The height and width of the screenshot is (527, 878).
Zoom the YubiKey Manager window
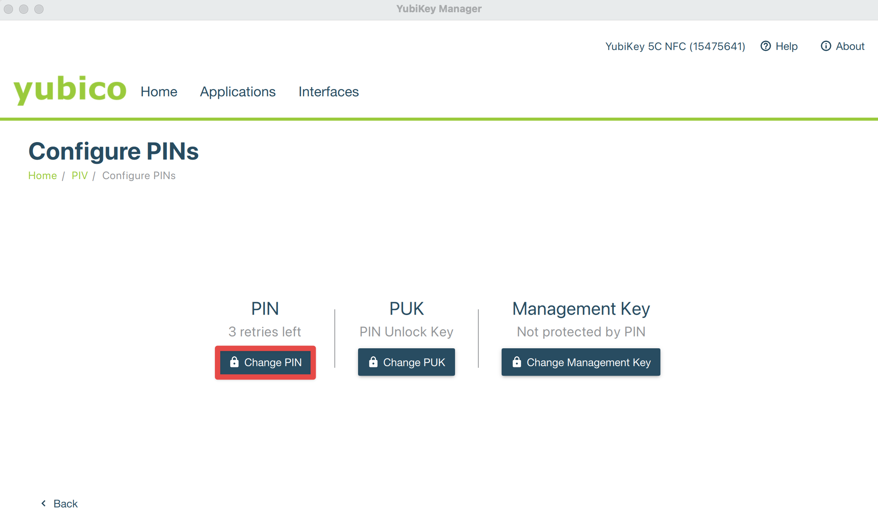(39, 9)
